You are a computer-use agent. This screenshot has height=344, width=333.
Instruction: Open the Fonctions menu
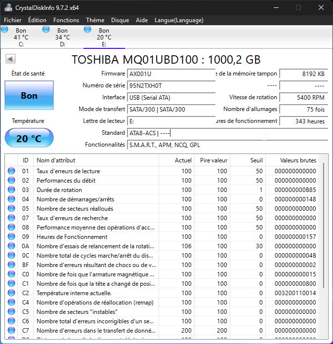click(x=66, y=20)
